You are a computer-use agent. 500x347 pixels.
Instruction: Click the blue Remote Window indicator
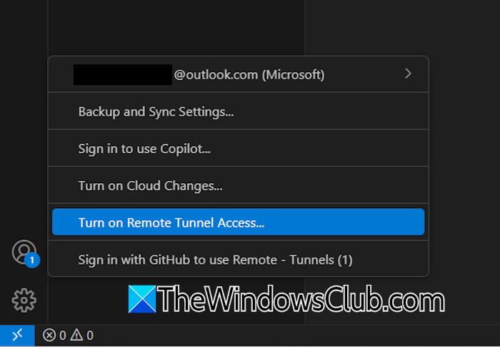point(16,335)
